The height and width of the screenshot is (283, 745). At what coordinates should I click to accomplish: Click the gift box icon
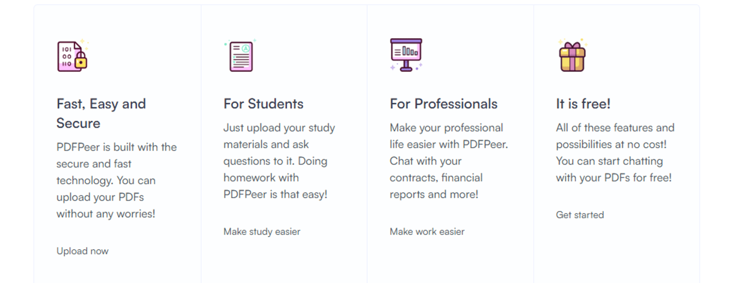tap(572, 55)
